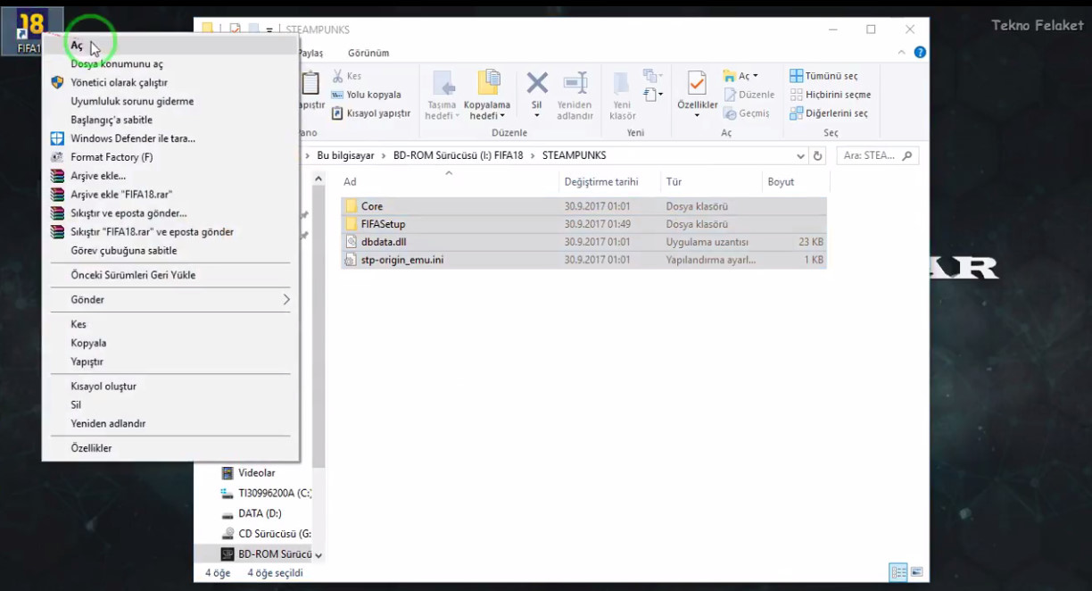1092x591 pixels.
Task: Click 'Düzenle' in the ribbon
Action: [x=749, y=95]
